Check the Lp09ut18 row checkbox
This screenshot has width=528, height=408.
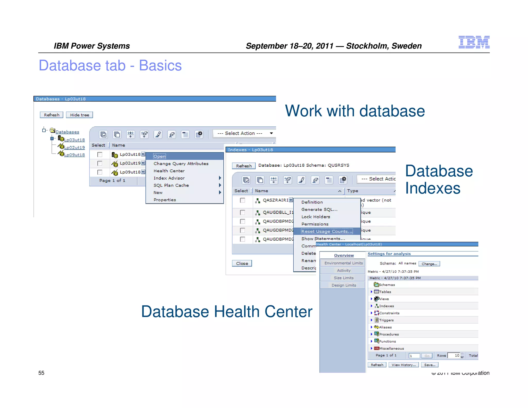tap(100, 172)
